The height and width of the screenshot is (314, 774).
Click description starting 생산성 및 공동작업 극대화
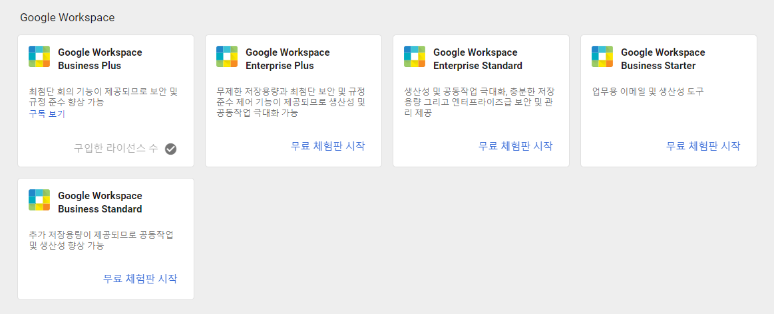point(479,102)
